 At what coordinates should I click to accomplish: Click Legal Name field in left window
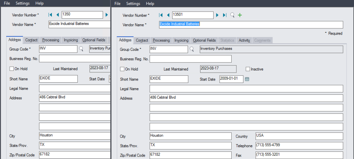(x=75, y=88)
